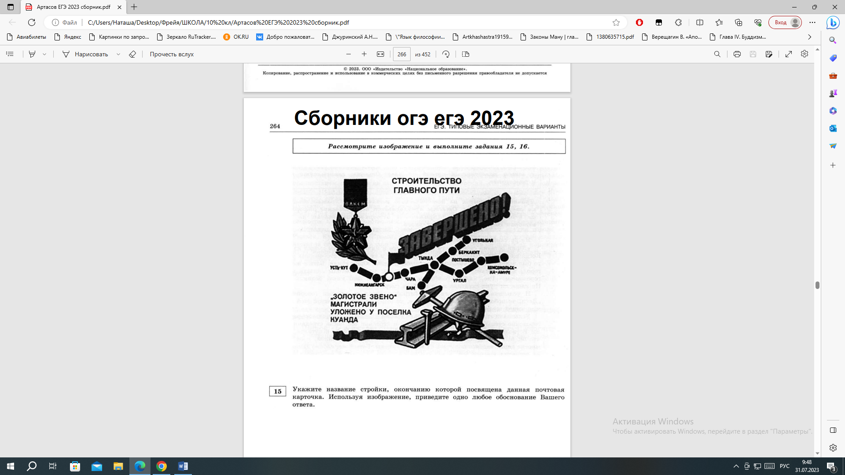Rotate the PDF page
This screenshot has width=845, height=475.
[446, 54]
